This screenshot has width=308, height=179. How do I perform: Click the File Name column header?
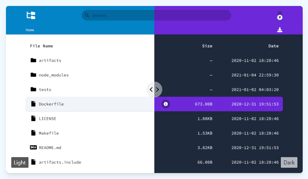[41, 46]
